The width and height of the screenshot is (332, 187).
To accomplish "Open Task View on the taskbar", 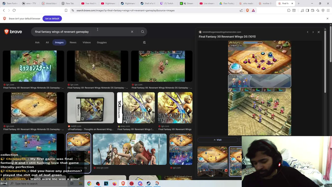I will click(x=72, y=184).
